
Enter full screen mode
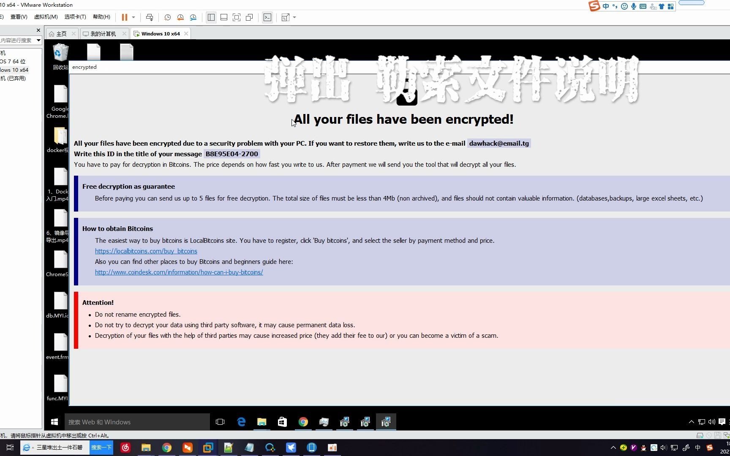(237, 17)
